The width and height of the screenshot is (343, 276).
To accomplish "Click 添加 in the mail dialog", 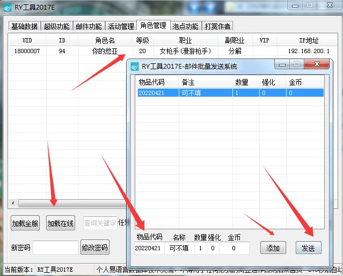I will pyautogui.click(x=273, y=248).
